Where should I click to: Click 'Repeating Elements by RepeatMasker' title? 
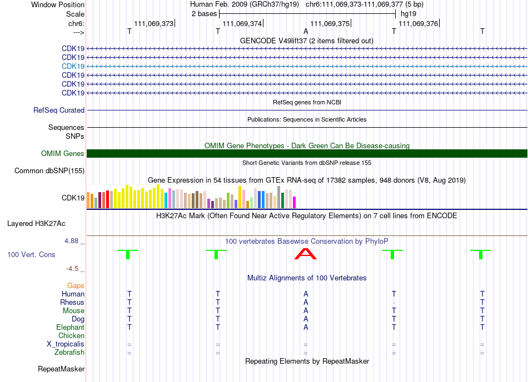tap(307, 361)
